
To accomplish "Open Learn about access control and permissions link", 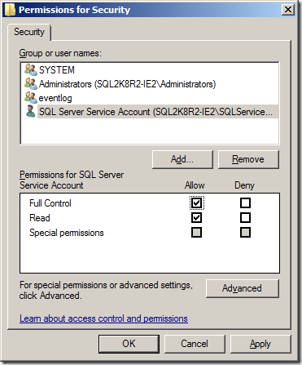I will pyautogui.click(x=103, y=318).
